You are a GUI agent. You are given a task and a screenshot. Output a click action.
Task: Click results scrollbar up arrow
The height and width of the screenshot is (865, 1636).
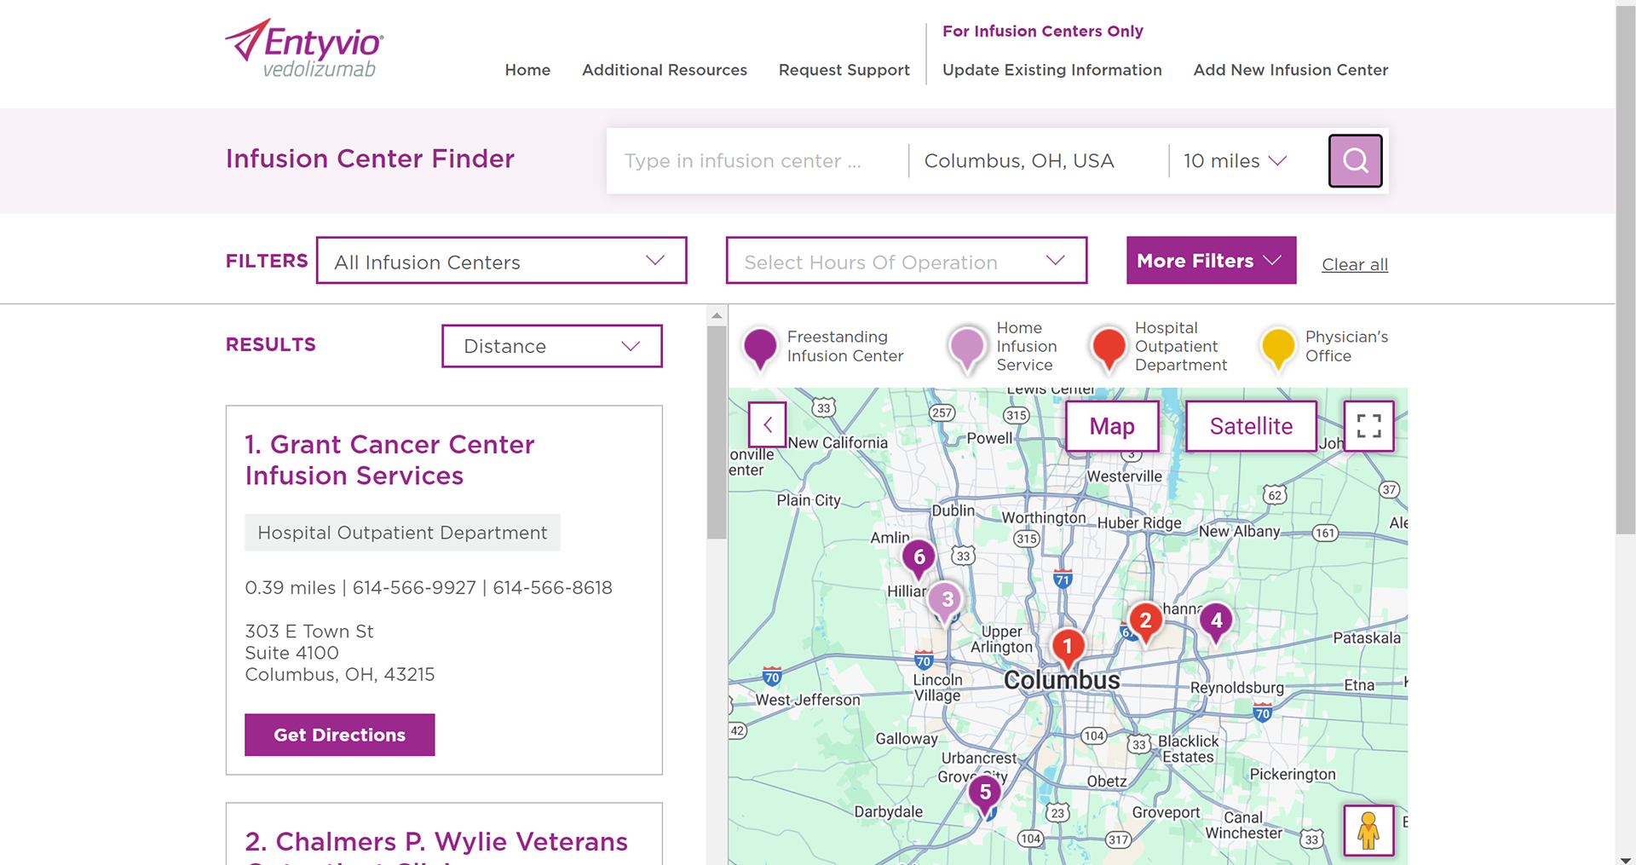tap(717, 315)
